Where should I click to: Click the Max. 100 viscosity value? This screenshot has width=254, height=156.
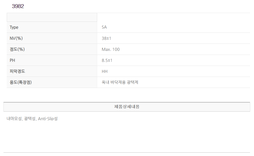coord(111,49)
